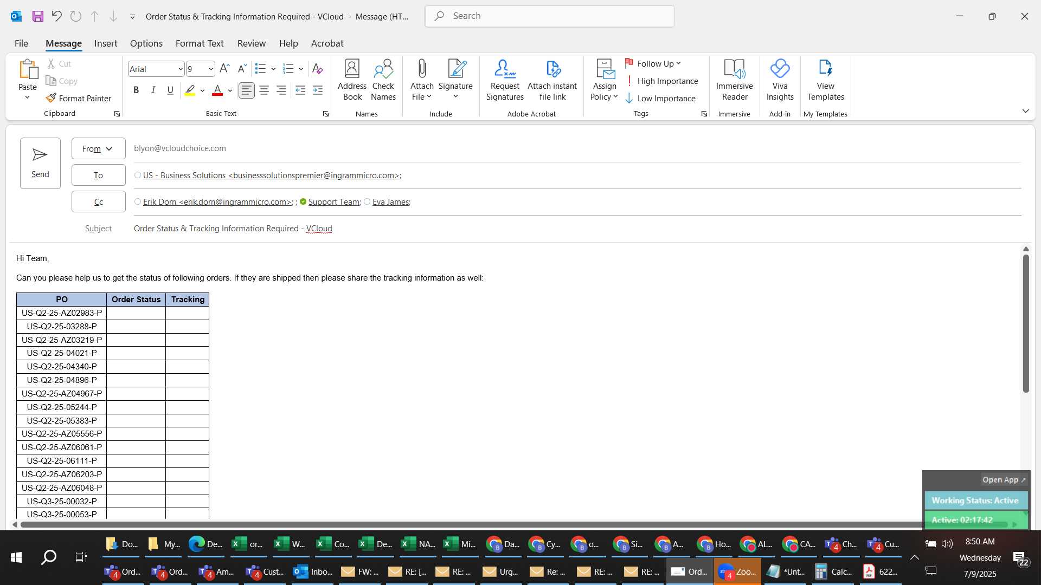The height and width of the screenshot is (585, 1041).
Task: Expand the From account dropdown
Action: tap(98, 148)
